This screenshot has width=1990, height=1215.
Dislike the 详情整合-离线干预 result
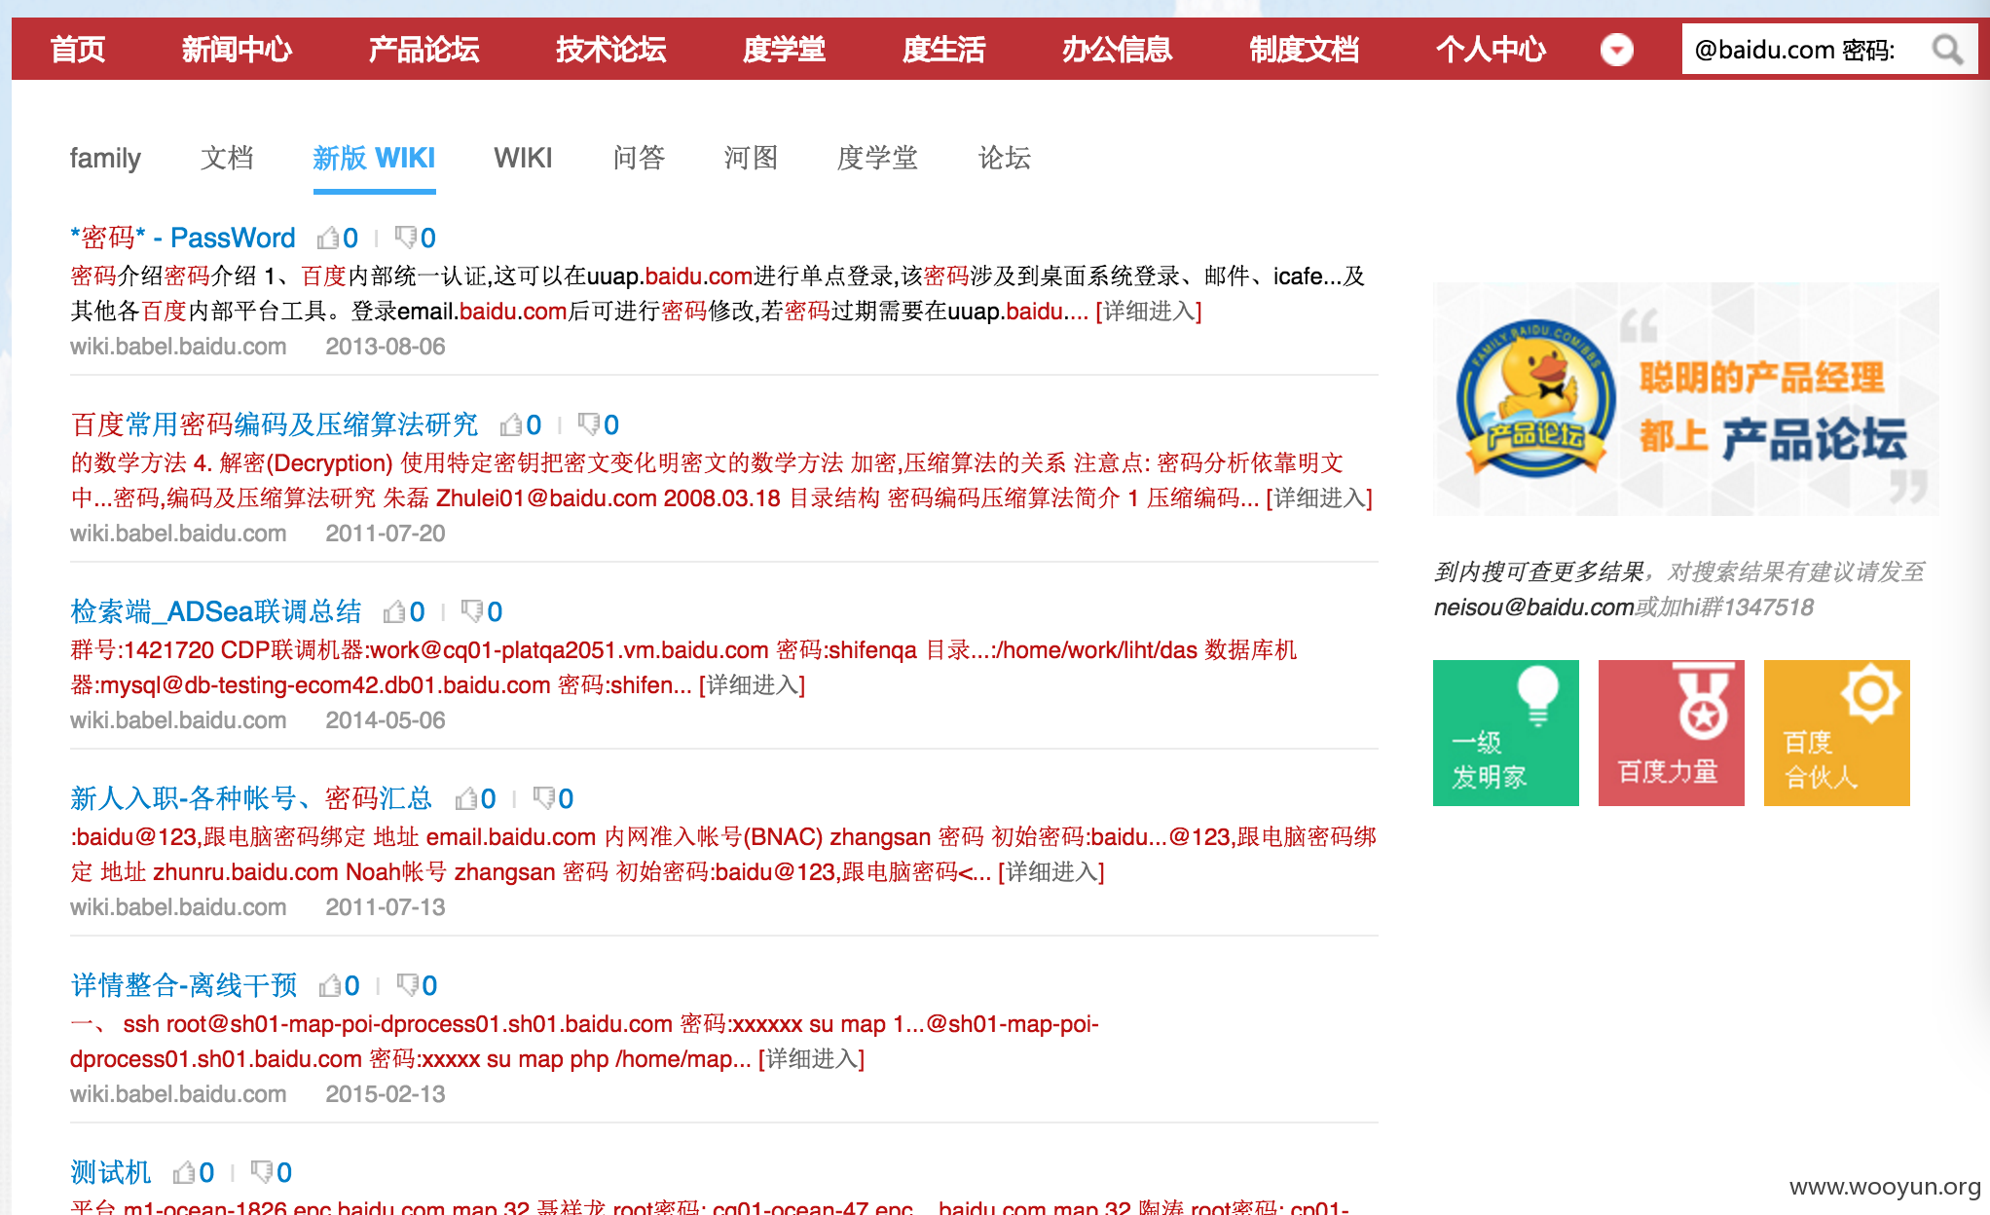(x=417, y=985)
